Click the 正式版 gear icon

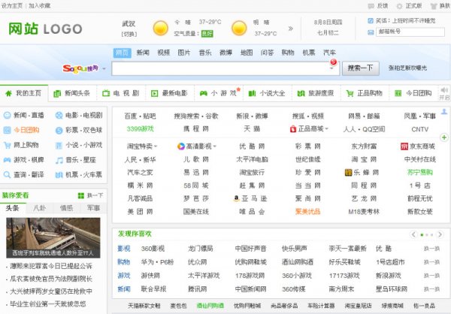pyautogui.click(x=399, y=6)
